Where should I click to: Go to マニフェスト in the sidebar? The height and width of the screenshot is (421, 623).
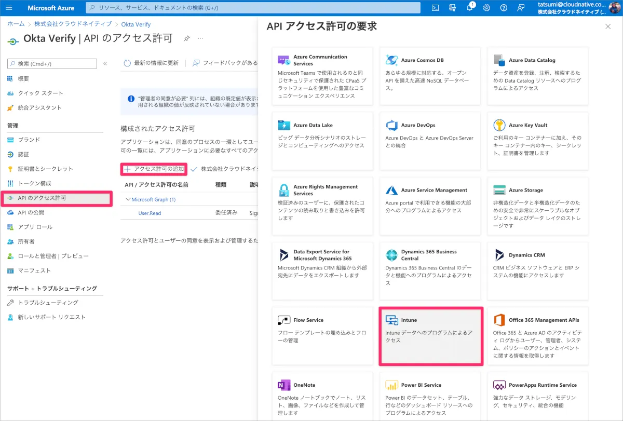(x=34, y=270)
